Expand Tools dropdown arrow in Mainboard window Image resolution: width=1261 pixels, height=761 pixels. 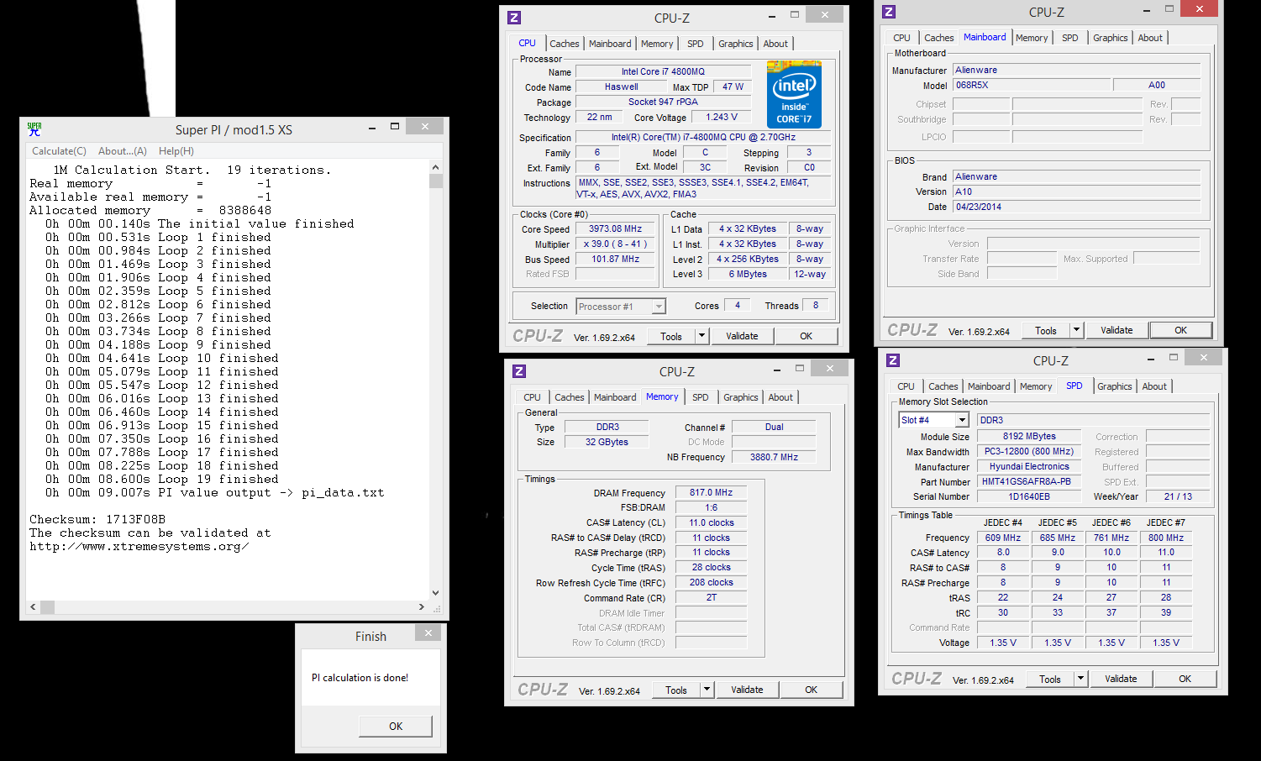[1077, 330]
